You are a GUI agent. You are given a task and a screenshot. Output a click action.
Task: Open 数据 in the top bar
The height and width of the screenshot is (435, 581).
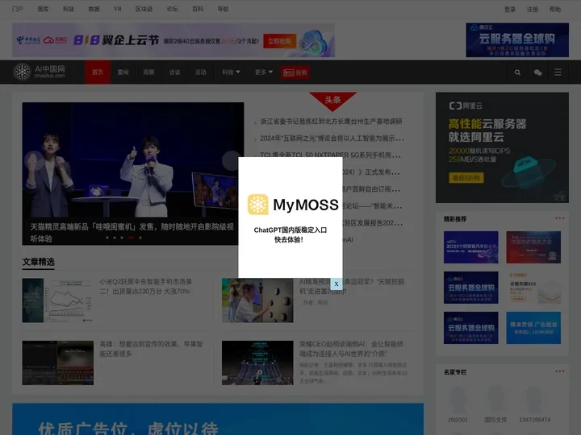[94, 9]
